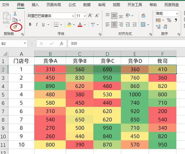
Task: Apply percent style format
Action: [169, 20]
